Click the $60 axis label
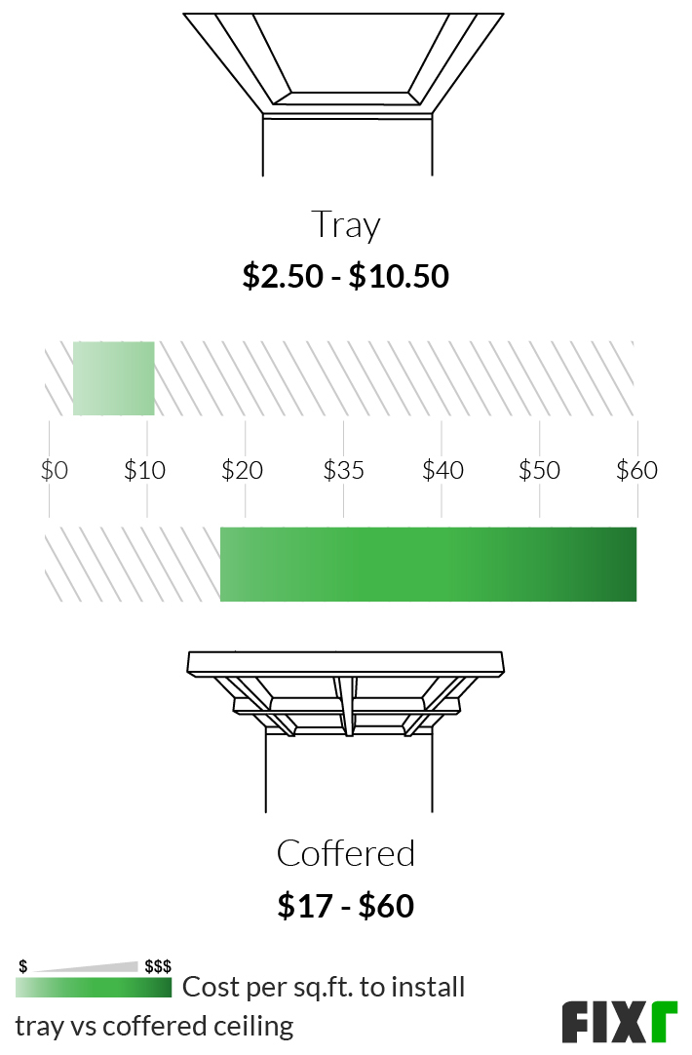The width and height of the screenshot is (692, 1055). (x=636, y=470)
